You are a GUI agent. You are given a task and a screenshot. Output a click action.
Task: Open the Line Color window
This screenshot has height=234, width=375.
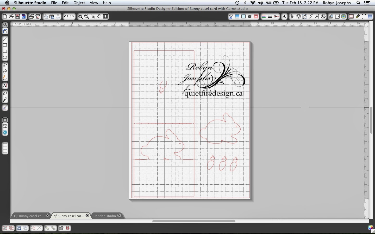pyautogui.click(x=264, y=16)
